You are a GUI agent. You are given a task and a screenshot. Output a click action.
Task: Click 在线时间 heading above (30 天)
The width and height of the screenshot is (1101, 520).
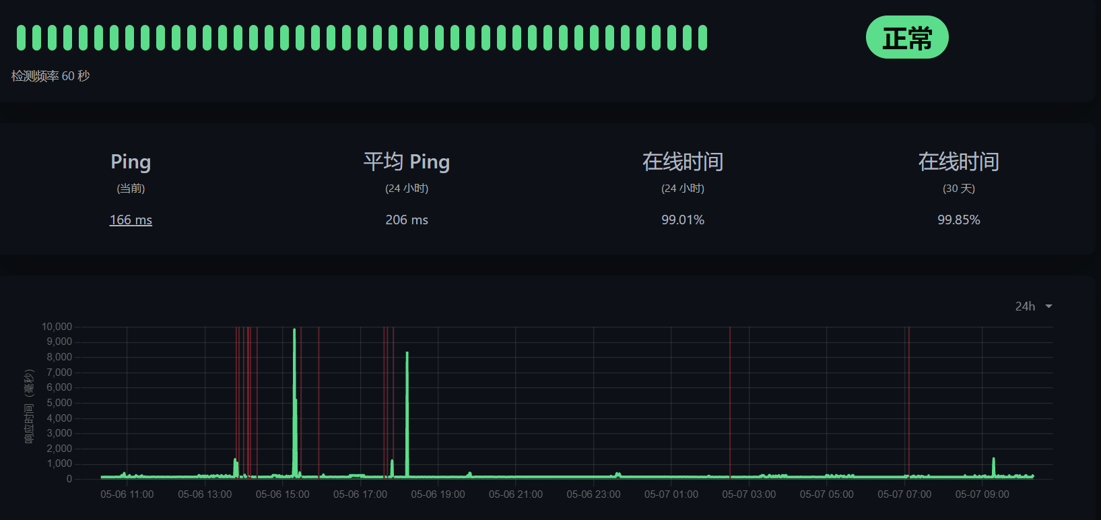click(959, 162)
